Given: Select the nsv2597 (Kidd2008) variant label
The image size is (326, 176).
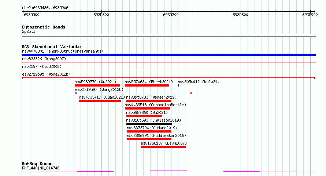Looking at the screenshot, I should [41, 66].
